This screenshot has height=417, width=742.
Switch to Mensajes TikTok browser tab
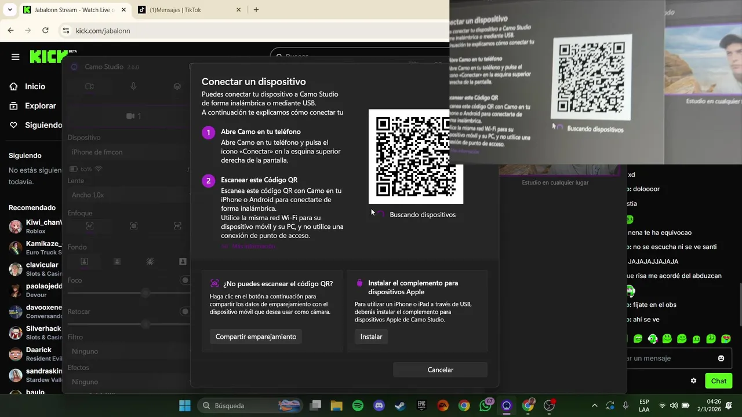190,10
